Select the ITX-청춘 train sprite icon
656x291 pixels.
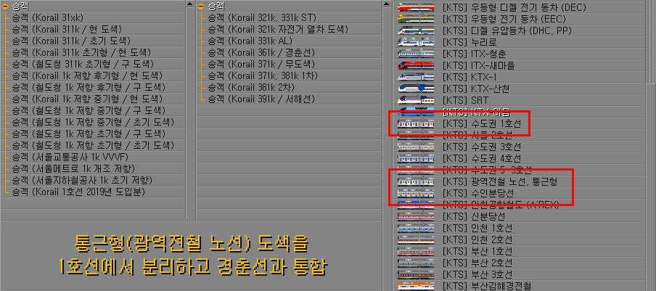click(x=416, y=54)
